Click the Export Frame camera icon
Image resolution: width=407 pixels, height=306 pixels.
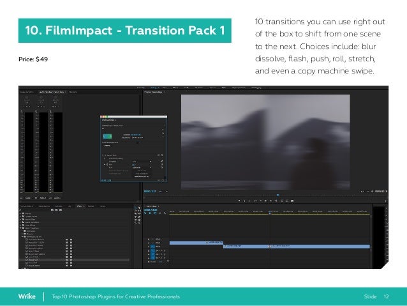(292, 201)
